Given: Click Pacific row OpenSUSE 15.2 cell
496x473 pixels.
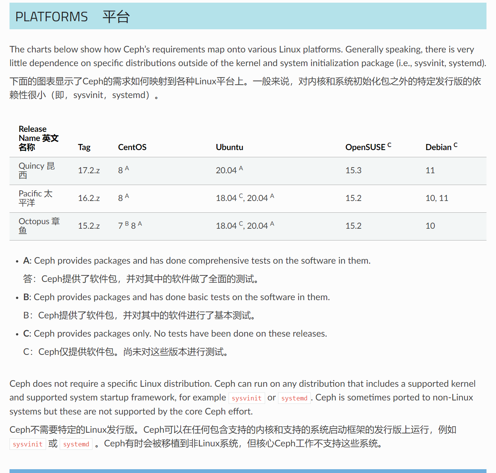Looking at the screenshot, I should coord(353,198).
